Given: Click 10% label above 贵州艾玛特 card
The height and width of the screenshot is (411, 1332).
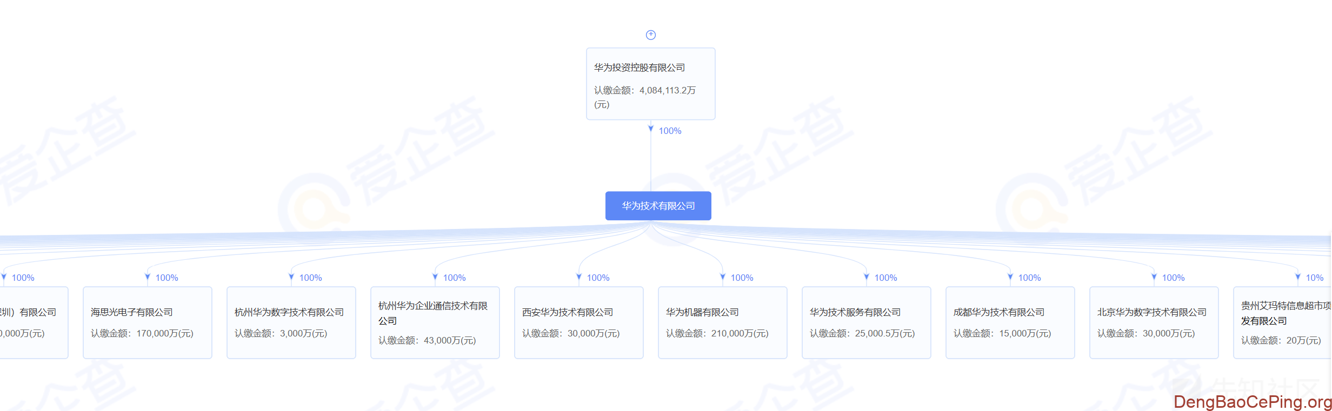Looking at the screenshot, I should tap(1315, 278).
